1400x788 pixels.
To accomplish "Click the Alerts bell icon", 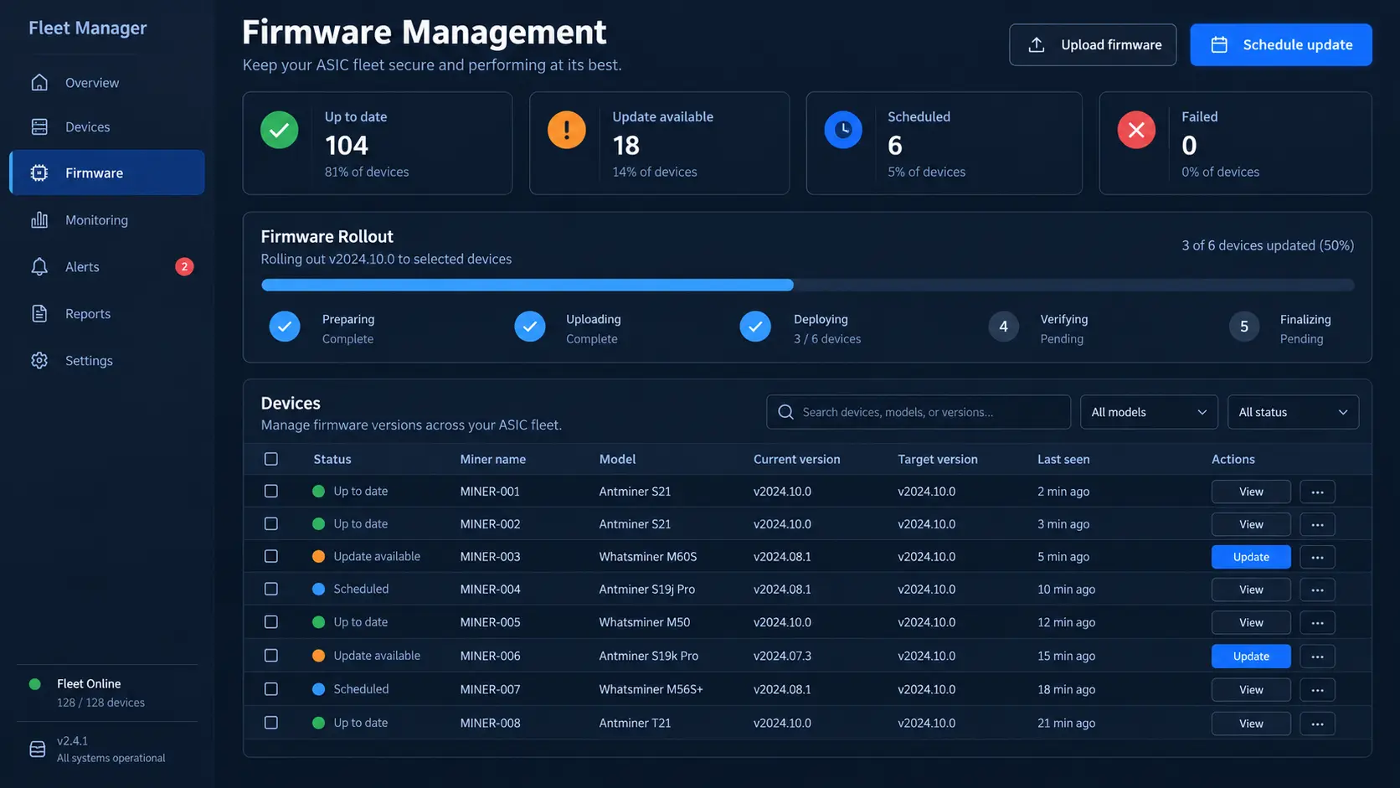I will click(x=39, y=266).
